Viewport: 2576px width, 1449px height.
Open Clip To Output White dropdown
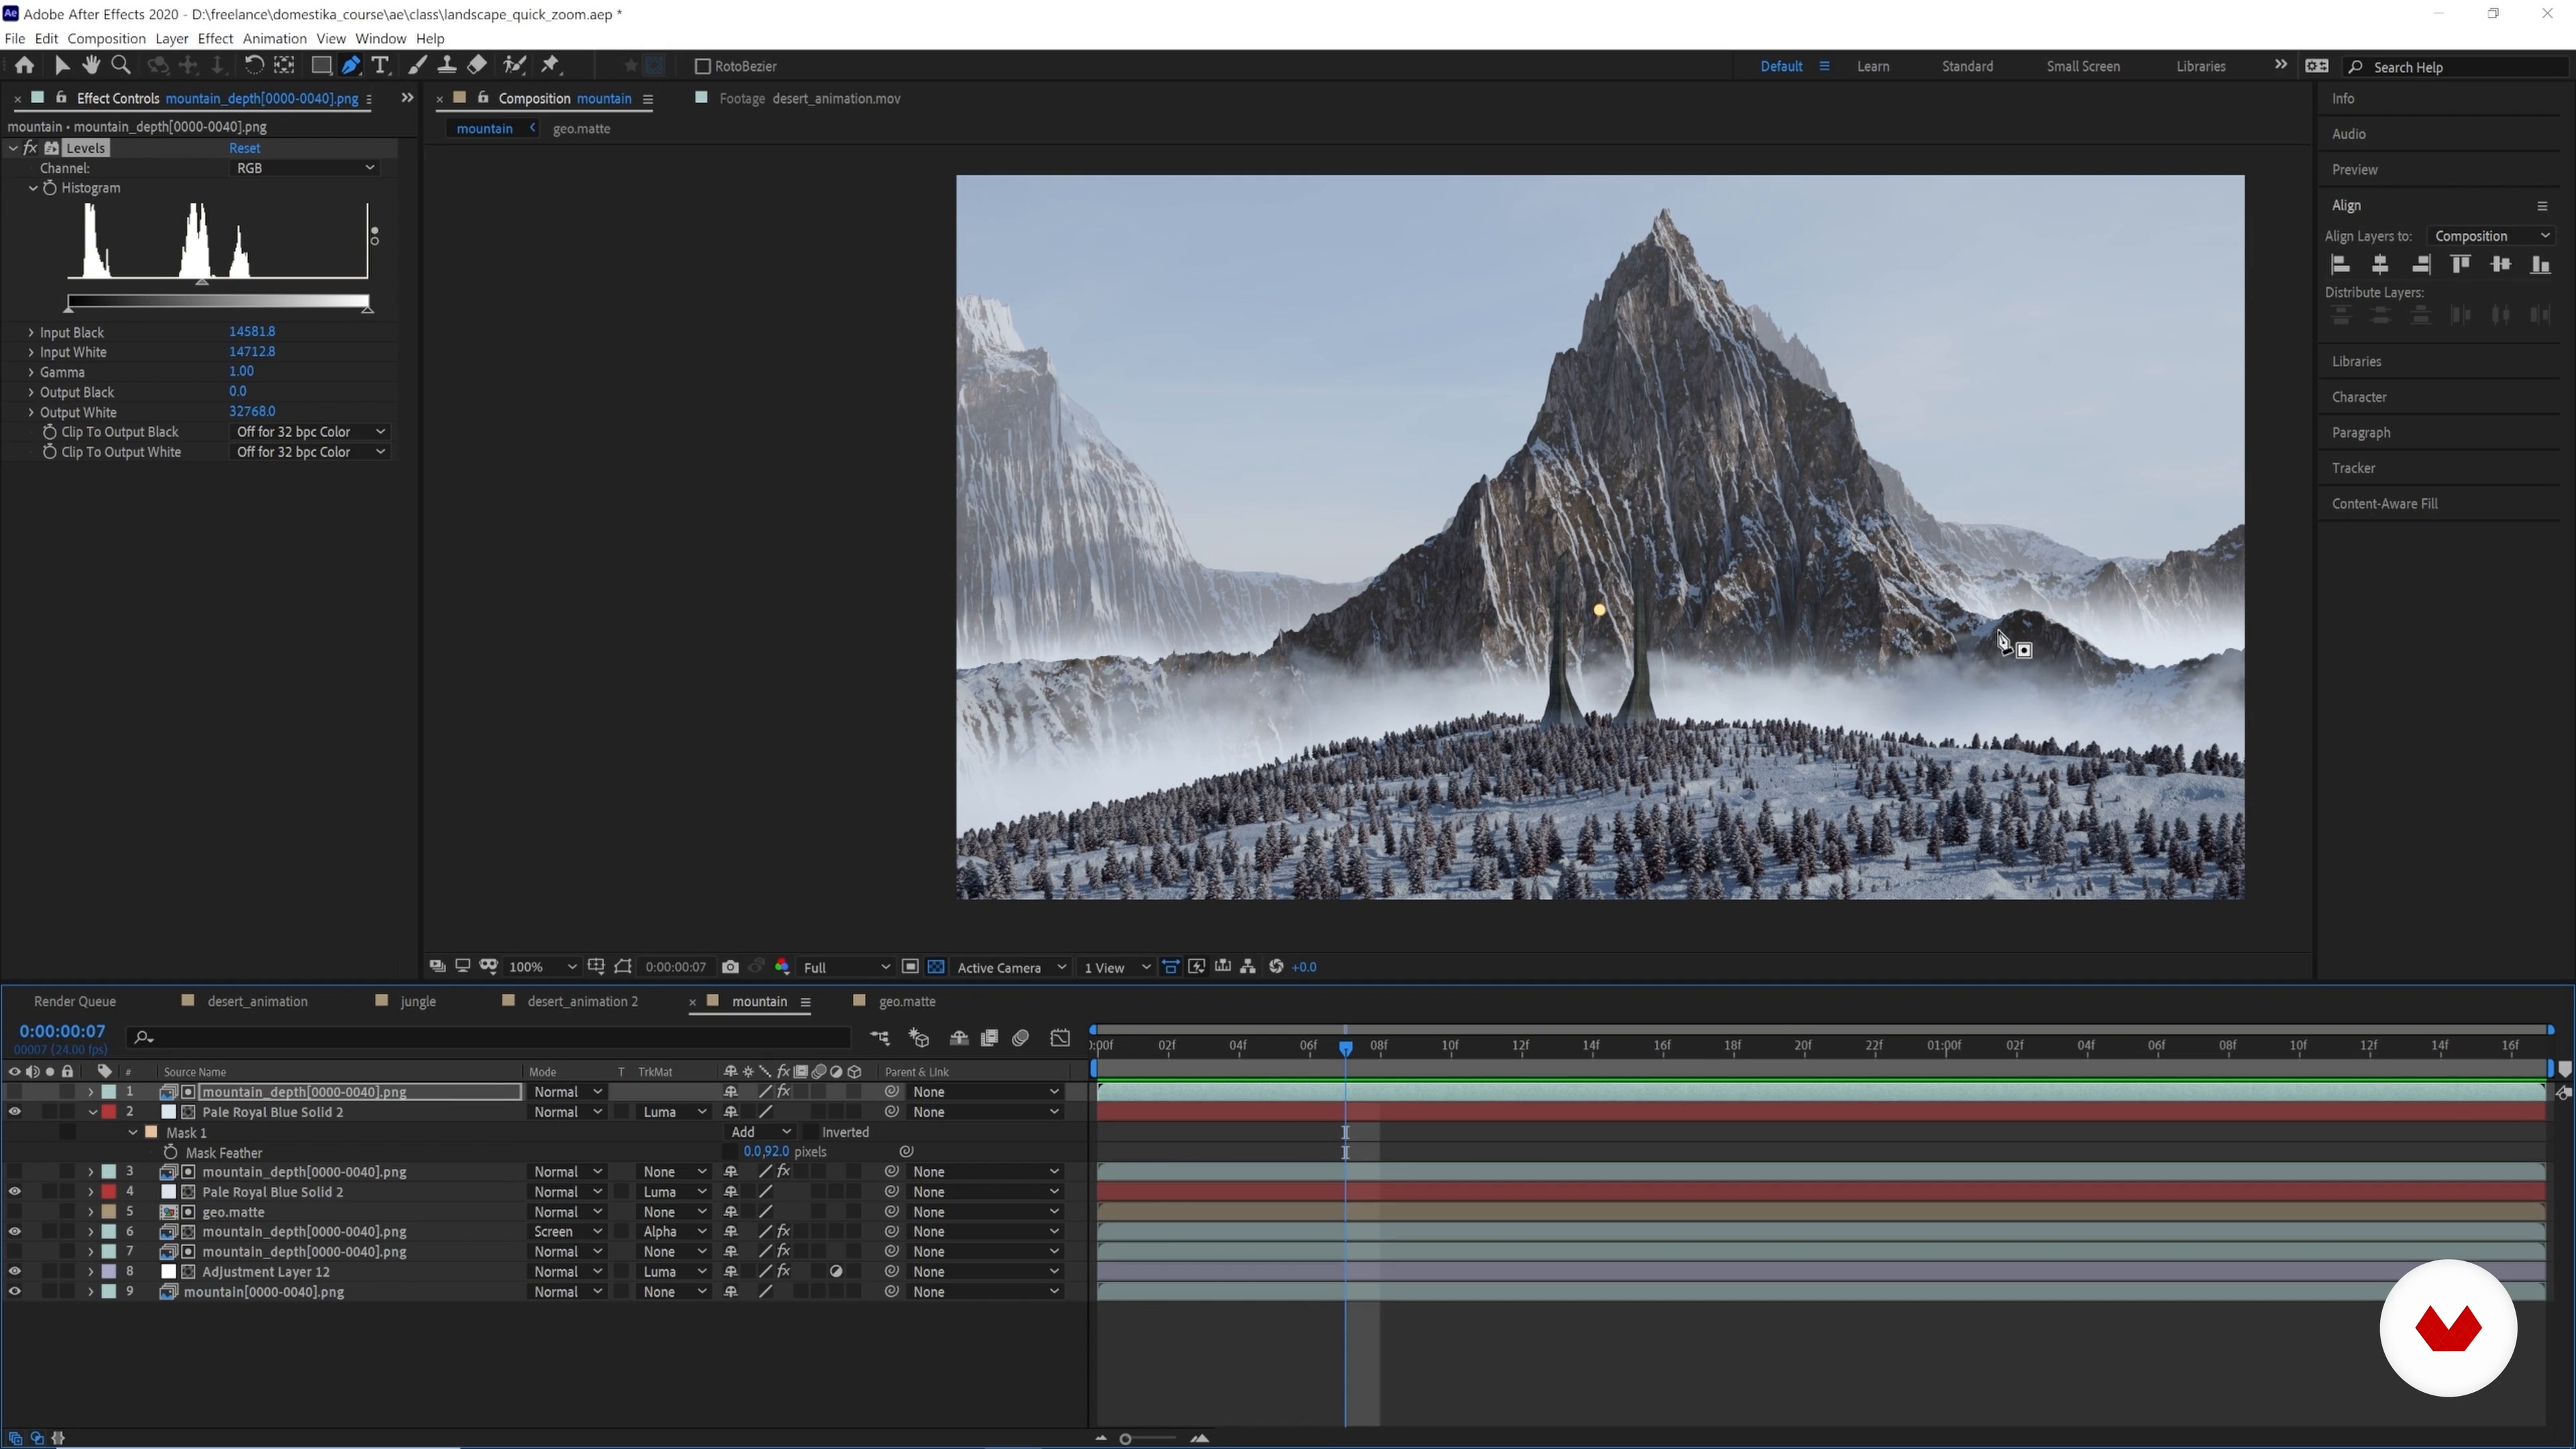[309, 452]
